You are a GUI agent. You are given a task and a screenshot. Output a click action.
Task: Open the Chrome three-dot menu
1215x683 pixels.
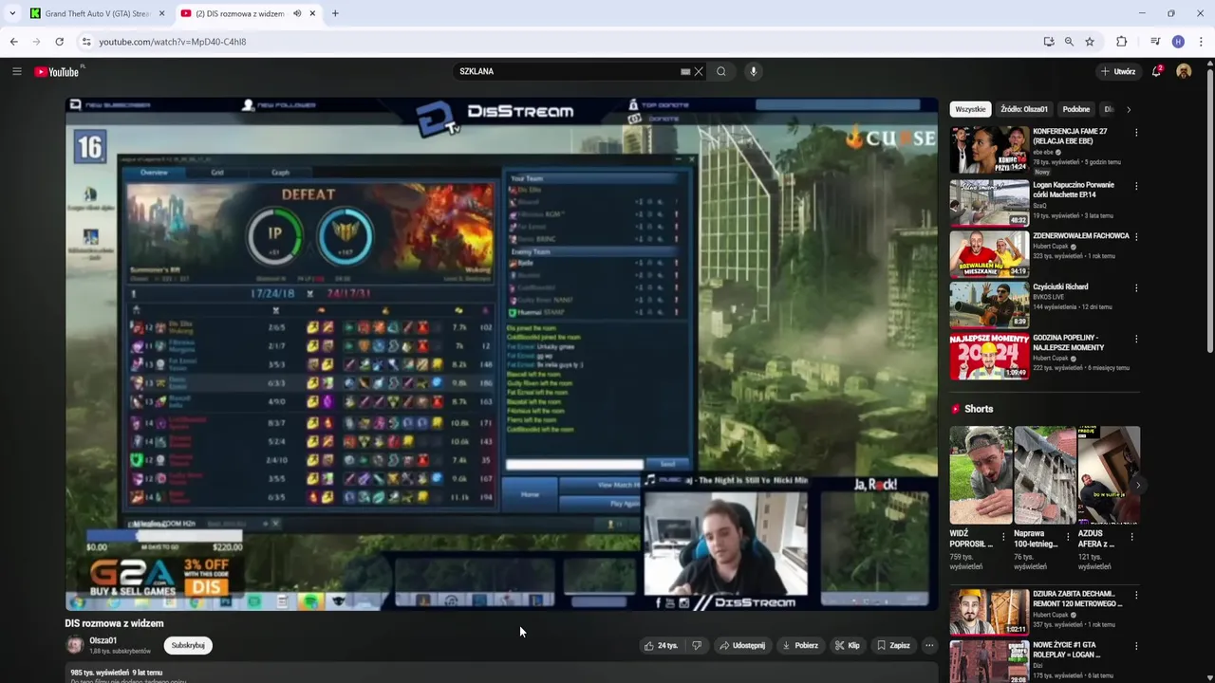coord(1201,42)
